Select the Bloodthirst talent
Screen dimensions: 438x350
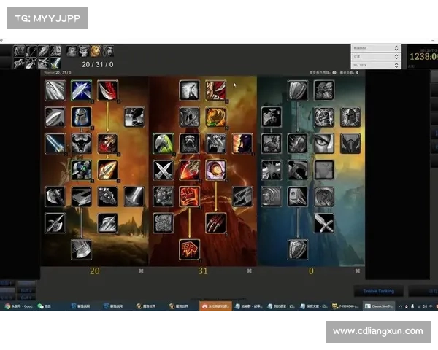coord(189,249)
